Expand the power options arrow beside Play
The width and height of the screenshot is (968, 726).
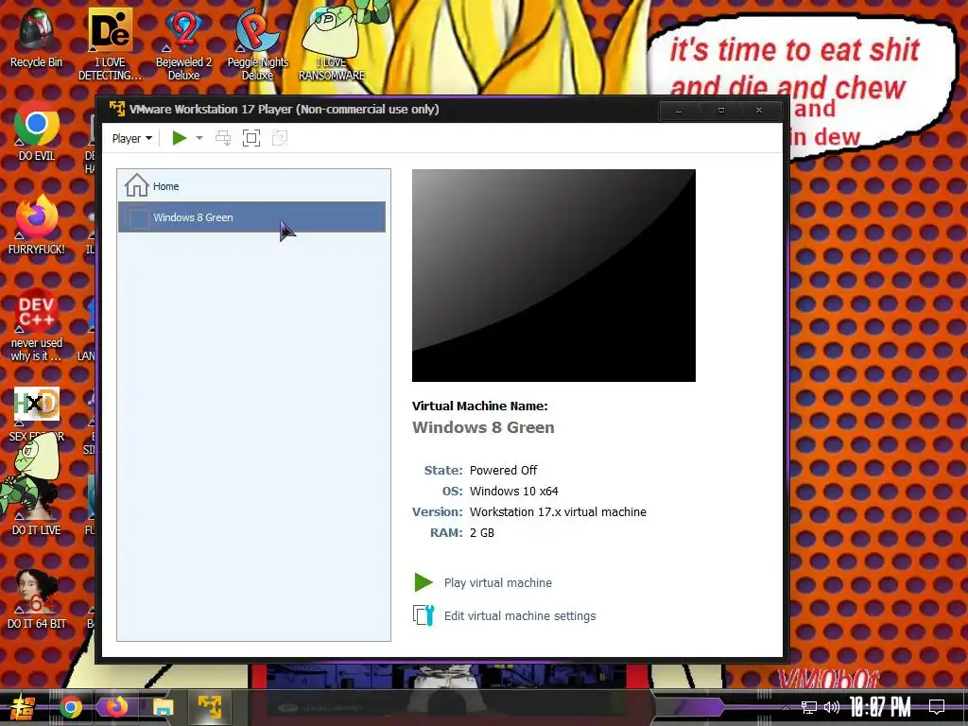tap(199, 138)
